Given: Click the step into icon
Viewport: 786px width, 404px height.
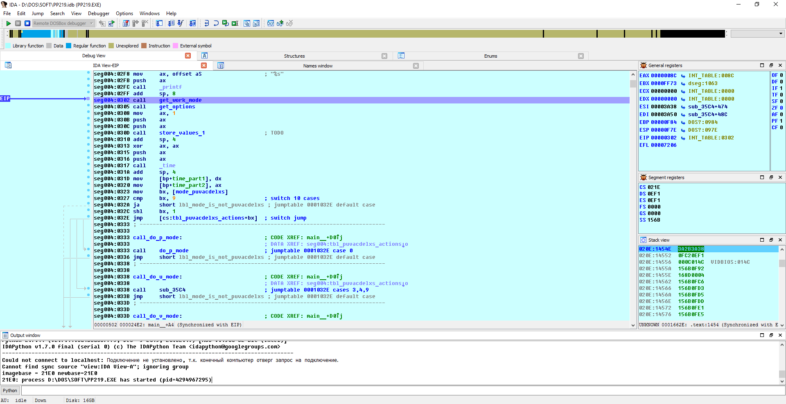Looking at the screenshot, I should click(207, 23).
